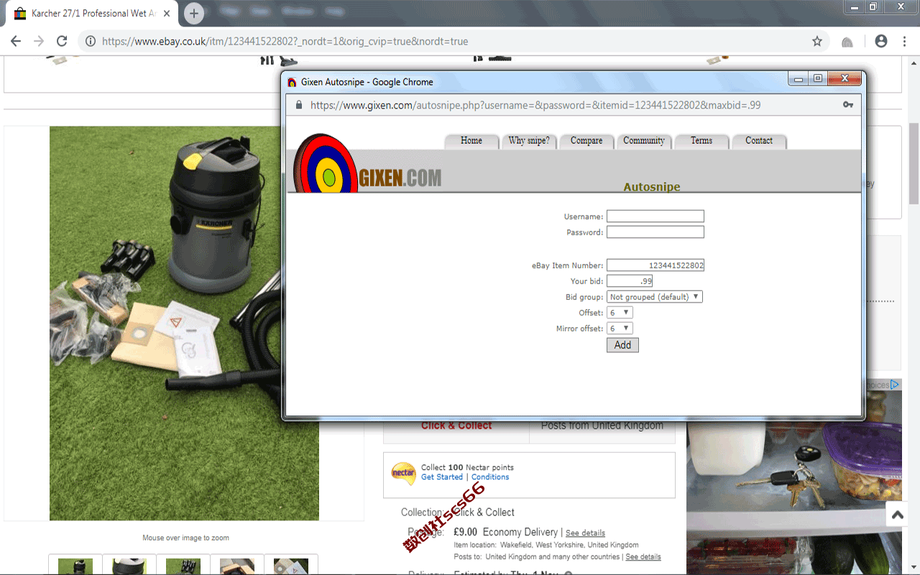Select the fifth product thumbnail
Image resolution: width=920 pixels, height=575 pixels.
291,565
